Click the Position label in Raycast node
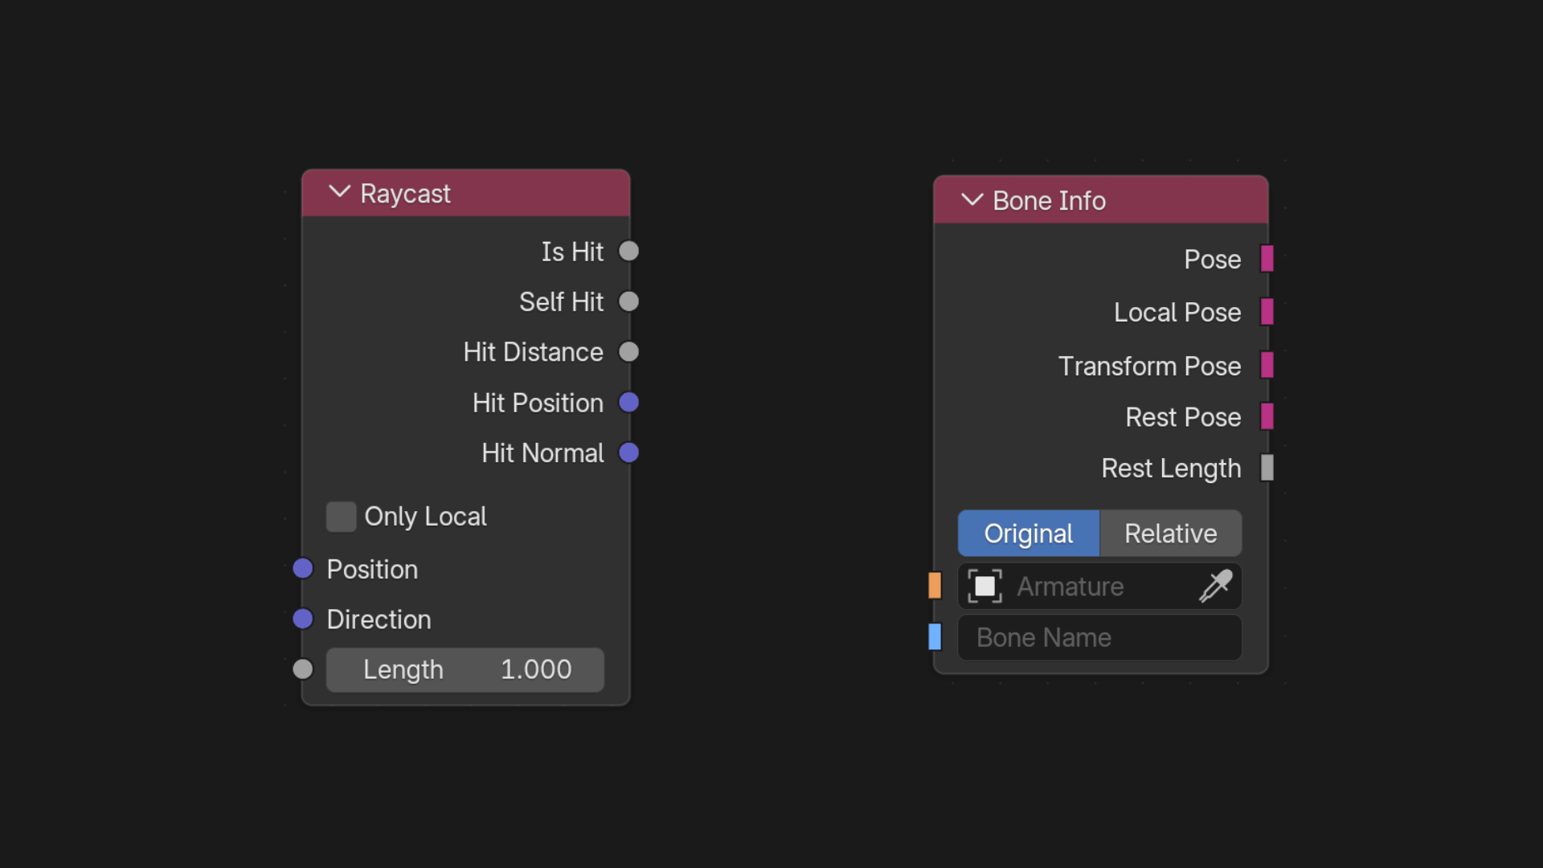This screenshot has width=1543, height=868. (x=372, y=570)
